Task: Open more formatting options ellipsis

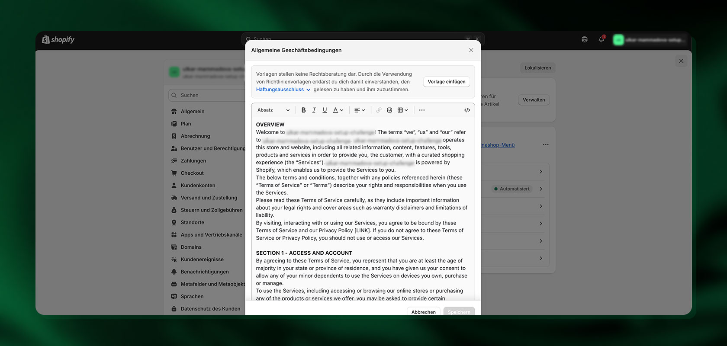Action: (422, 110)
